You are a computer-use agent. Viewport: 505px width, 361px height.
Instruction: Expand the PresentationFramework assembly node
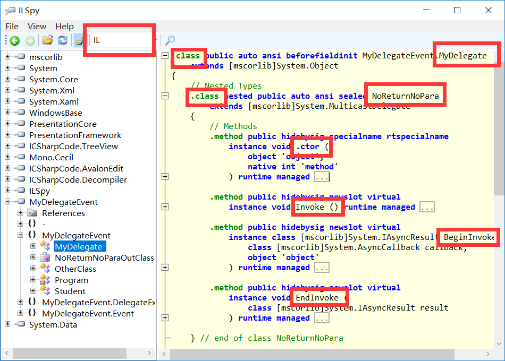[7, 134]
